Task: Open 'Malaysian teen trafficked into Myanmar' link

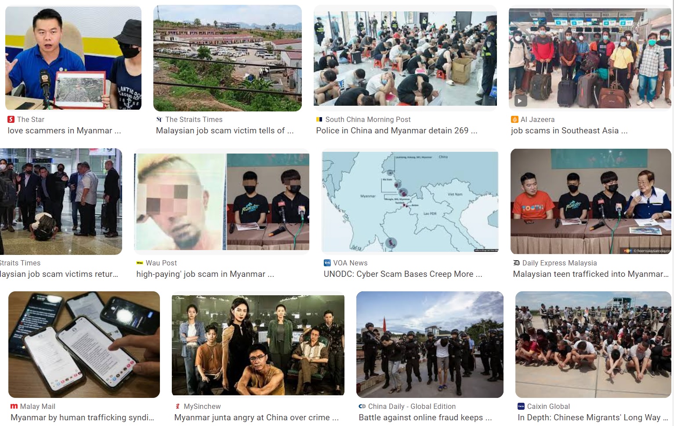Action: pyautogui.click(x=591, y=274)
